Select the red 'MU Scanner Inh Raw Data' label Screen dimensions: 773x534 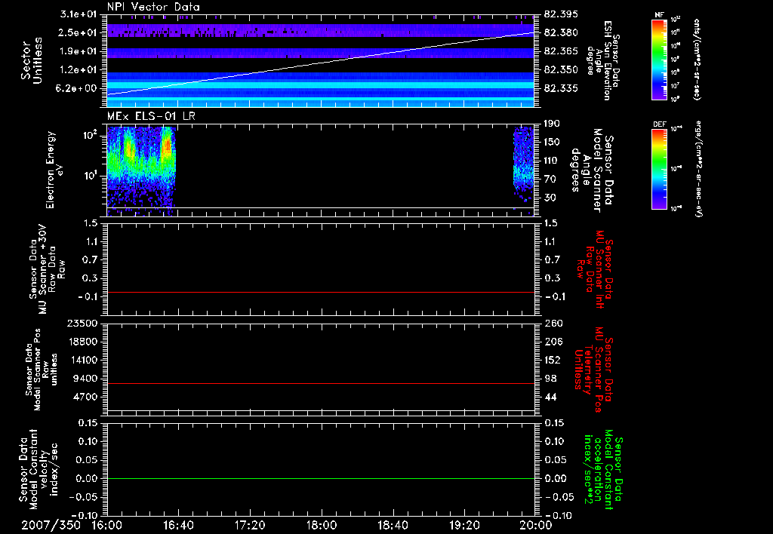(596, 269)
